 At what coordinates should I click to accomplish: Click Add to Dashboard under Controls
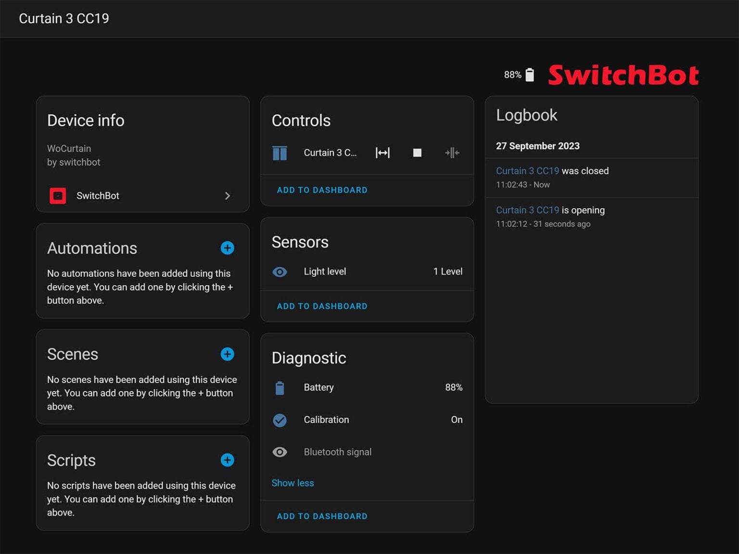pyautogui.click(x=322, y=189)
